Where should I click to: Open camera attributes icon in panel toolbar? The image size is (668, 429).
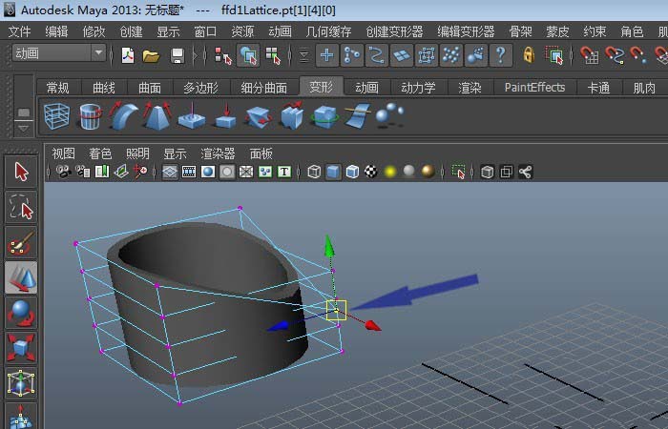[83, 172]
